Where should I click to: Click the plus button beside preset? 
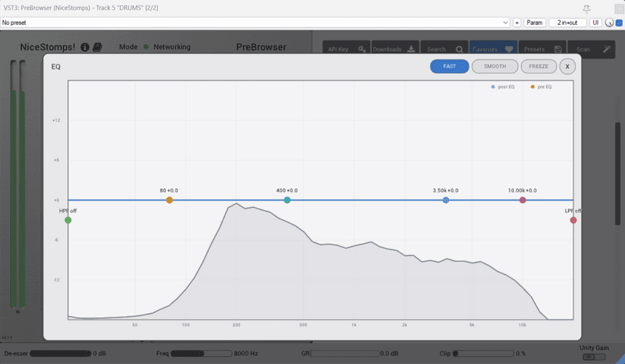coord(517,23)
